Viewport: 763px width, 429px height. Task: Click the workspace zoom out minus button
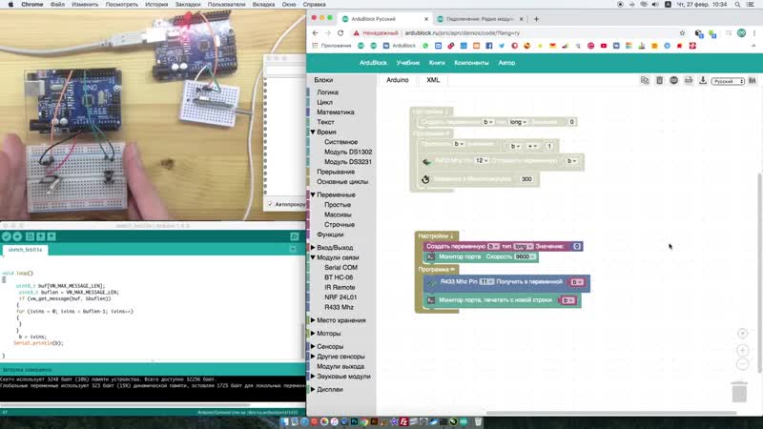(743, 364)
